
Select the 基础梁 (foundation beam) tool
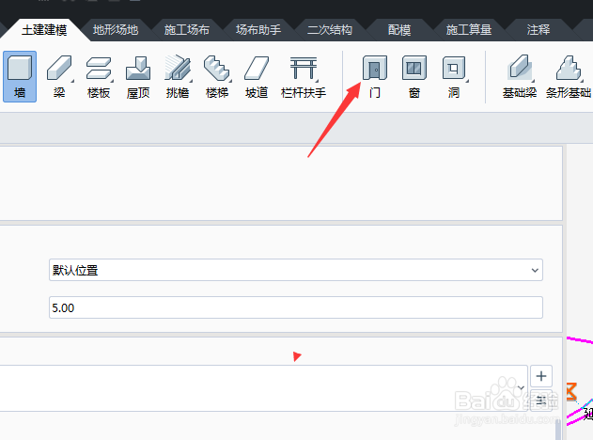tap(520, 77)
